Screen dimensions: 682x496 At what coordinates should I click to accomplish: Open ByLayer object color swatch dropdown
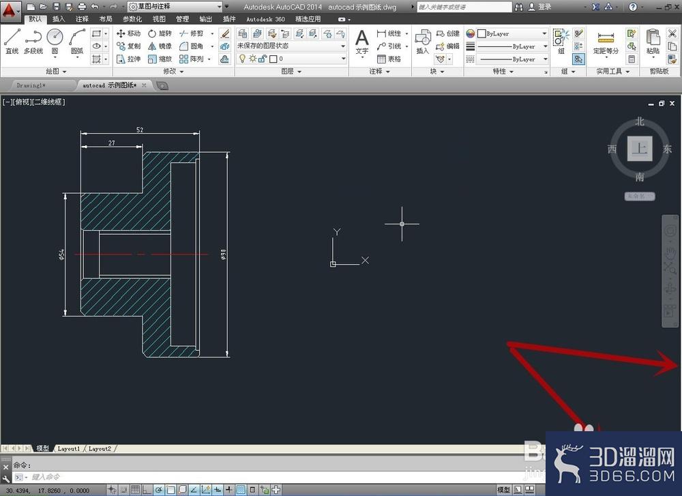pyautogui.click(x=512, y=33)
